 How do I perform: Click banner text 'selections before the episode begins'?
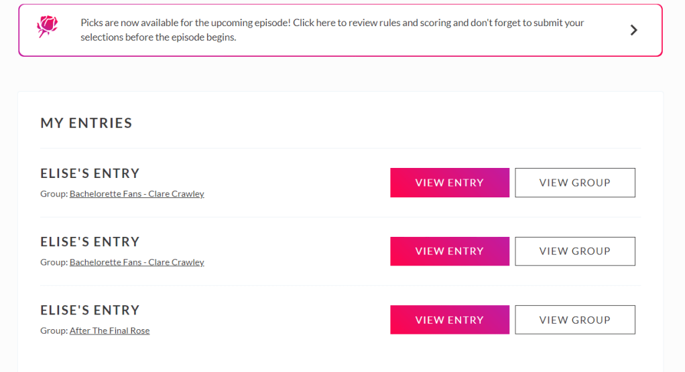[158, 37]
